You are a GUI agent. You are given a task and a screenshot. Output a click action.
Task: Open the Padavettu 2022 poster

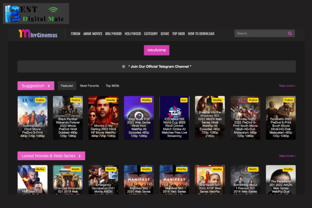coord(281,118)
